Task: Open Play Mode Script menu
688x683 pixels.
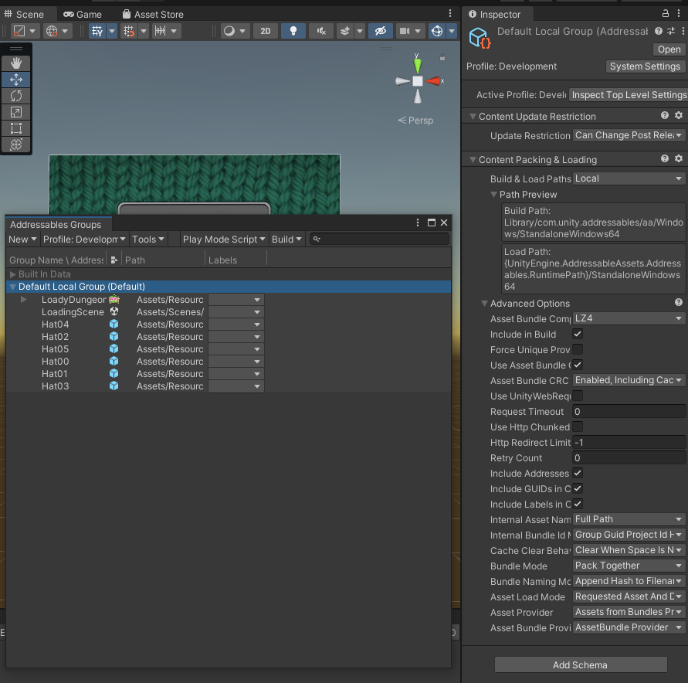Action: [224, 240]
